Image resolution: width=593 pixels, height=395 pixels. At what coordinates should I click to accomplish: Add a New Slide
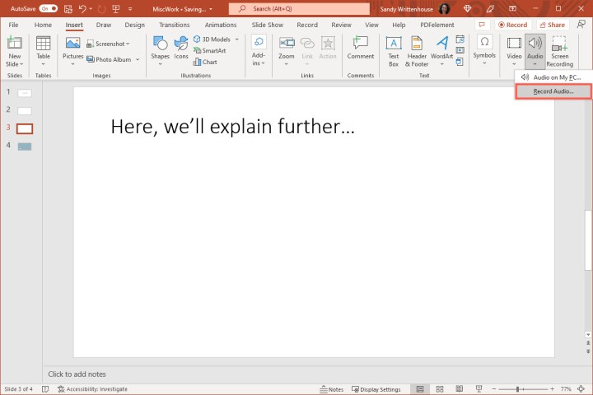14,51
